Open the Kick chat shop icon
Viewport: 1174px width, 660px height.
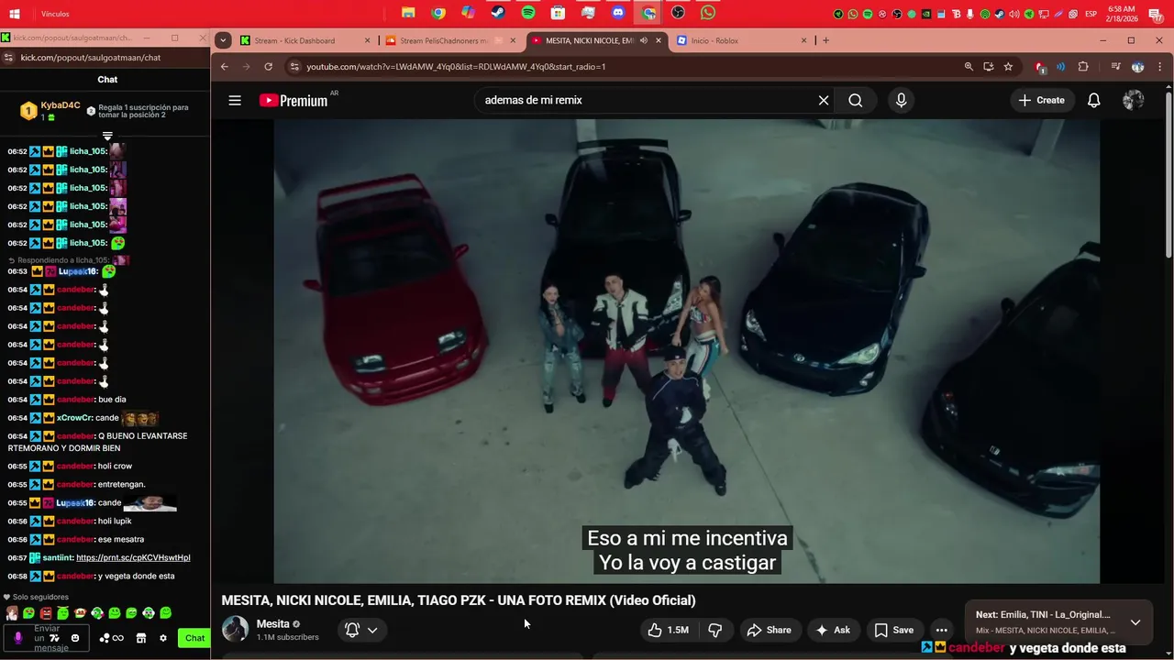[x=141, y=638]
